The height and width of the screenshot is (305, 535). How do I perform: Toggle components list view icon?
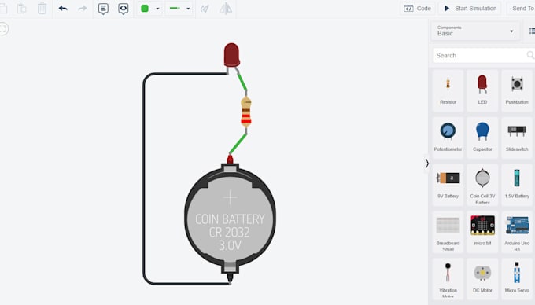tap(532, 31)
